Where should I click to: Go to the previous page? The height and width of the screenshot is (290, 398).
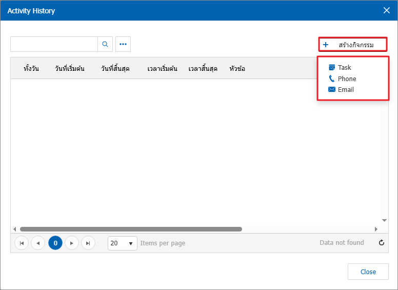[x=38, y=243]
